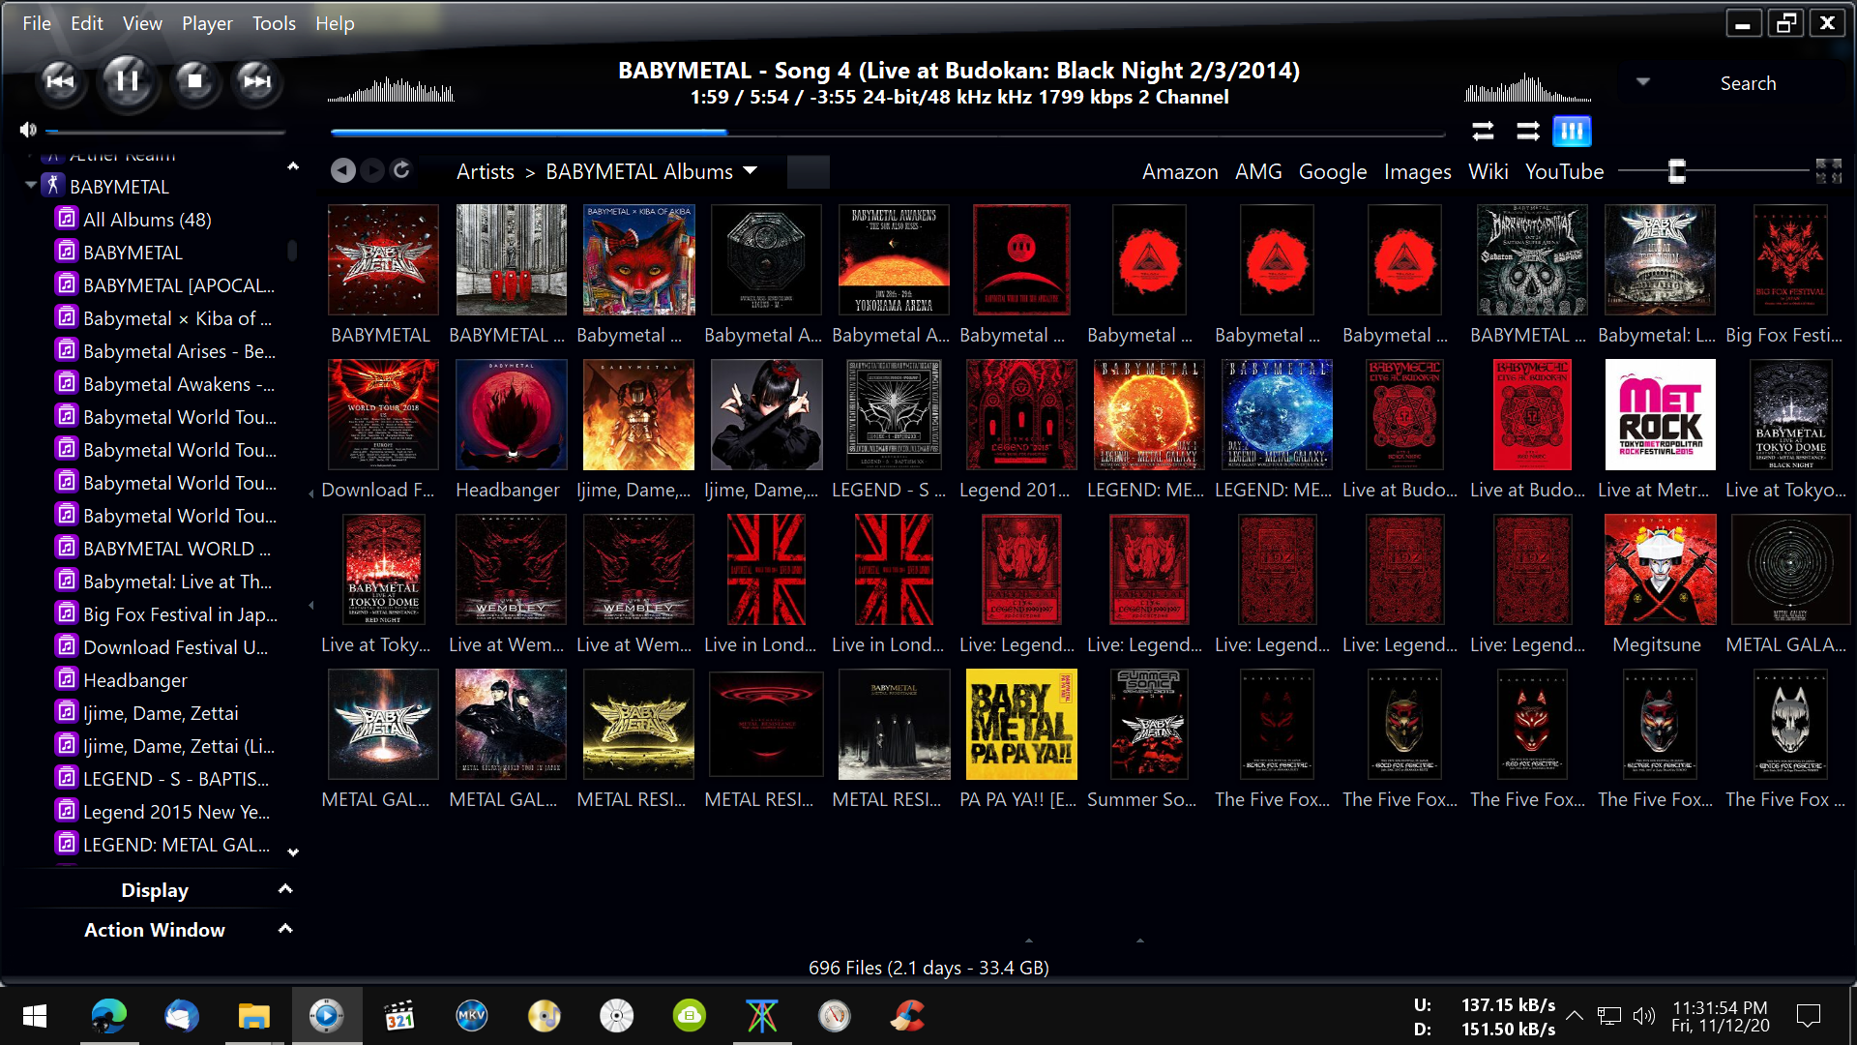The width and height of the screenshot is (1857, 1045).
Task: Open the Tools menu
Action: click(x=274, y=23)
